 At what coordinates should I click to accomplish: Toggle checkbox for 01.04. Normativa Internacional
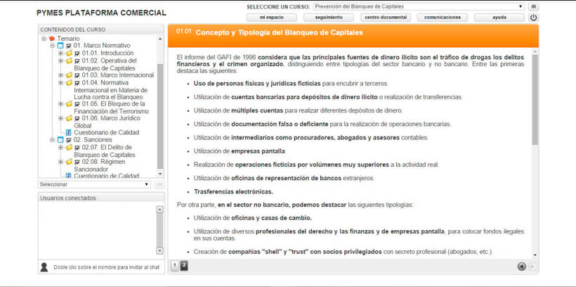pos(77,83)
